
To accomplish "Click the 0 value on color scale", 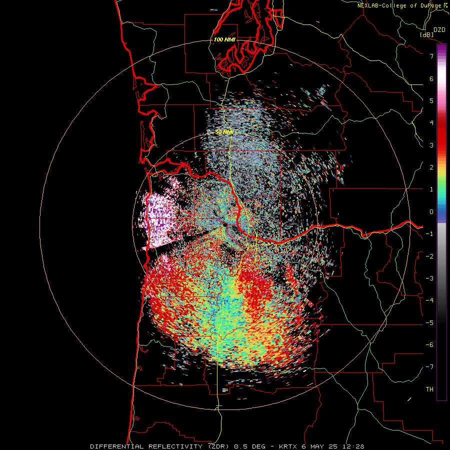I will pyautogui.click(x=431, y=212).
